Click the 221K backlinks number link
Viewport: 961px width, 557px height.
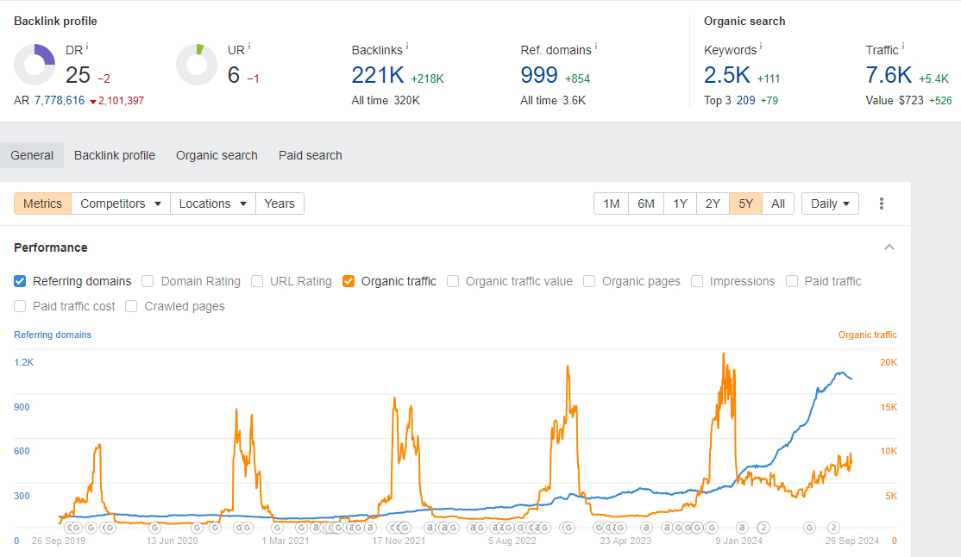point(378,75)
